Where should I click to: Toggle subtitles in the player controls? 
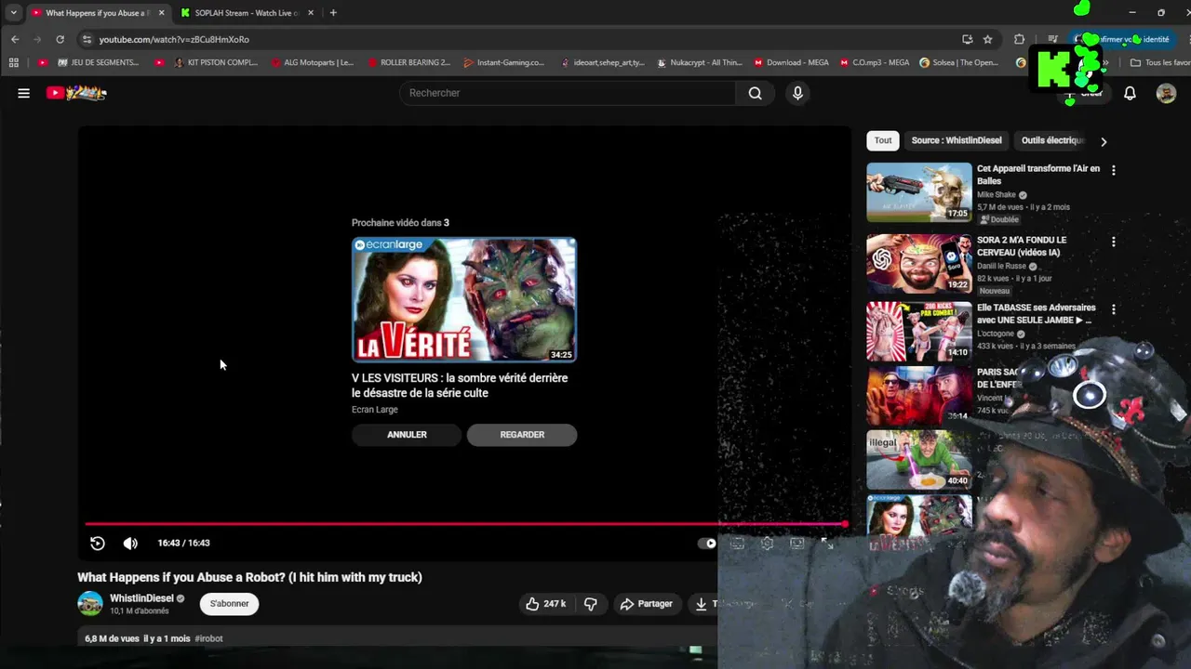click(737, 544)
